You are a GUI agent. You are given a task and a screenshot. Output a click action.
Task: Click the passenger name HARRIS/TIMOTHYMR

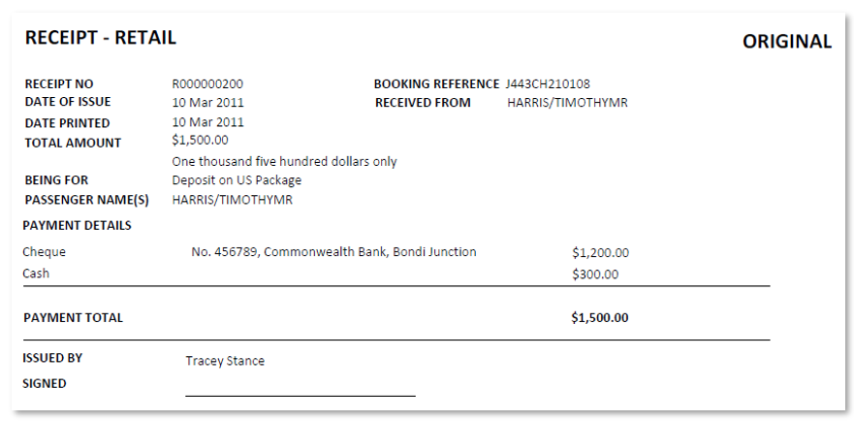click(x=232, y=200)
